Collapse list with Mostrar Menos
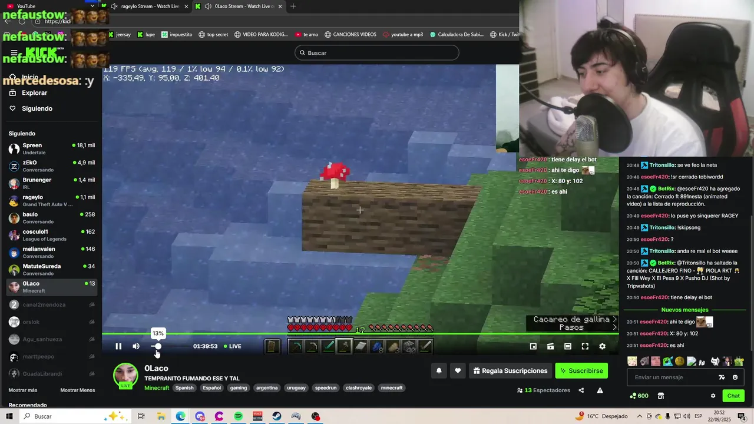 77,390
